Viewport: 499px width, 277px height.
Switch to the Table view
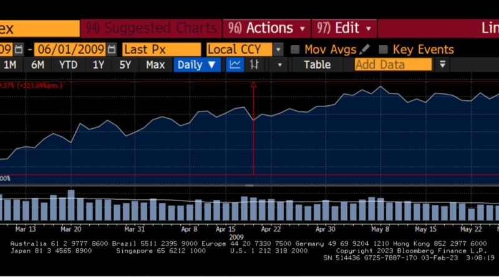coord(317,65)
